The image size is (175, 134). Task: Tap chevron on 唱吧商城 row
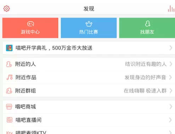click(x=171, y=107)
